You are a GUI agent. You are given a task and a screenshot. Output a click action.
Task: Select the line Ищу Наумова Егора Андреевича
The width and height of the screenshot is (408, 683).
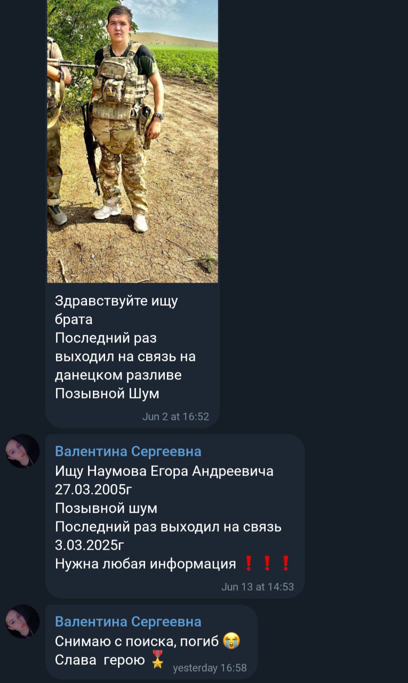pyautogui.click(x=164, y=471)
